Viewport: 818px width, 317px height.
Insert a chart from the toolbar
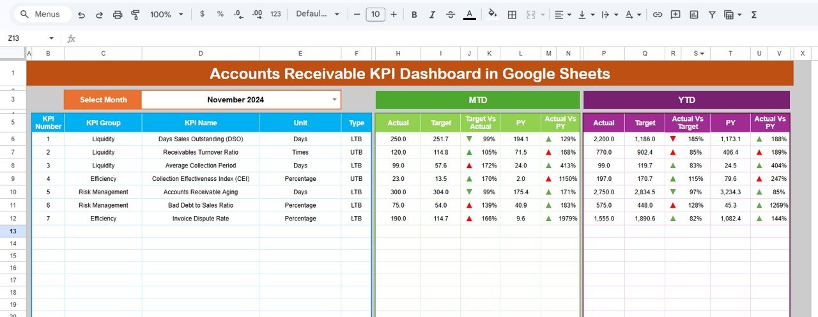[694, 14]
